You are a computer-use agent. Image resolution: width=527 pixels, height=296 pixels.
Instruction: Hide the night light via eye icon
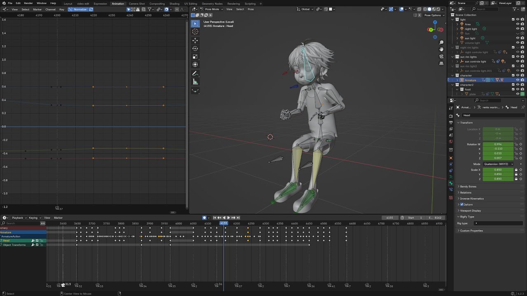[518, 29]
